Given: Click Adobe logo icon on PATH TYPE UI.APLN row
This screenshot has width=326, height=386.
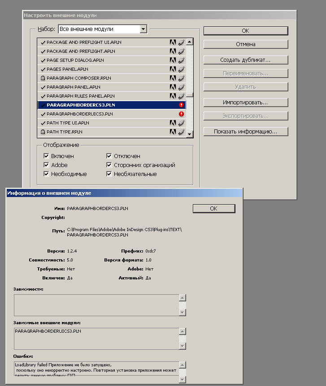Looking at the screenshot, I should [x=173, y=123].
